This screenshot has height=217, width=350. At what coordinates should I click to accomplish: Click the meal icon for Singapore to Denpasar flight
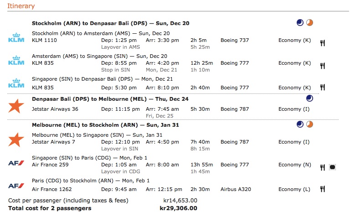tap(323, 87)
